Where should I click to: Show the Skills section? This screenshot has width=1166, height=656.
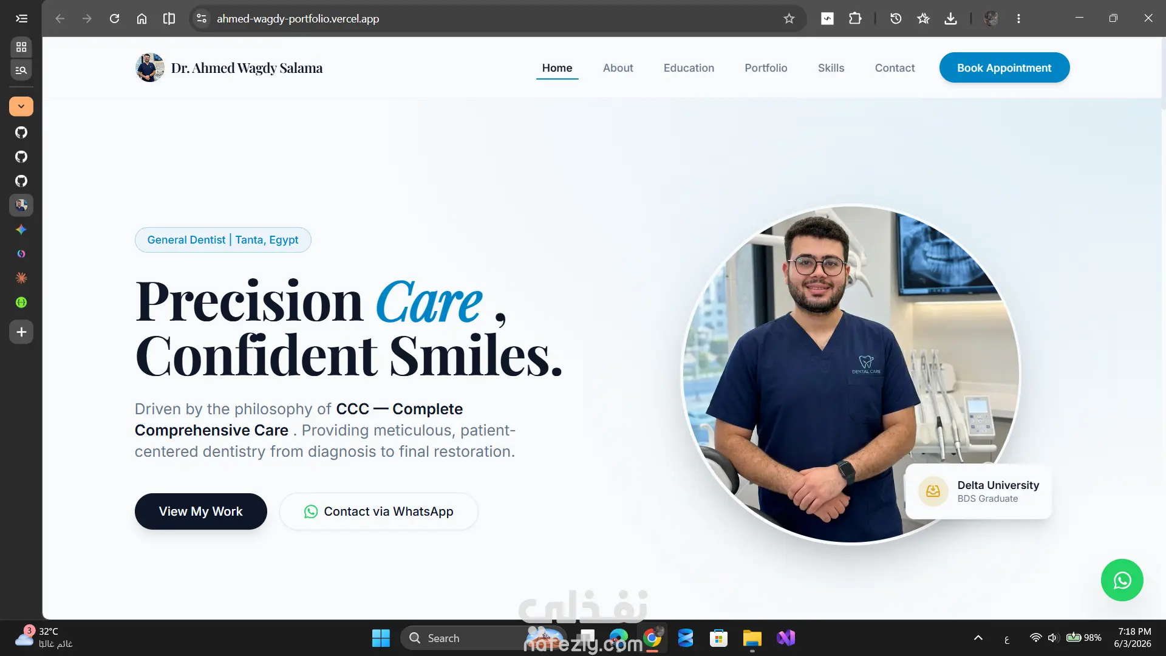pyautogui.click(x=831, y=68)
